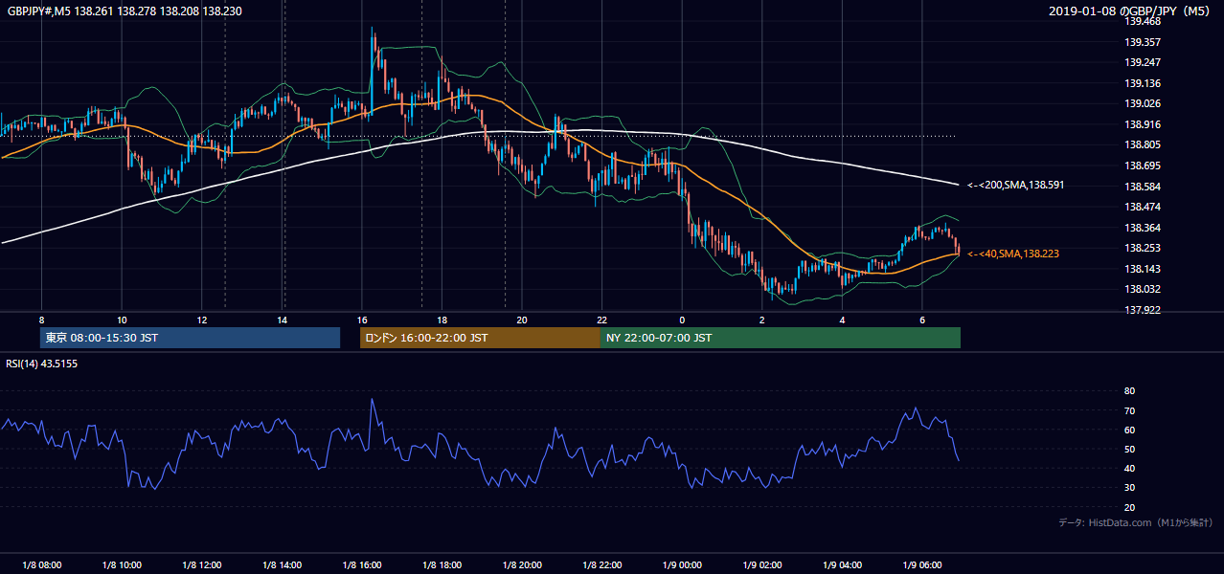Click hour label 0 under price chart
The height and width of the screenshot is (574, 1224).
[x=682, y=320]
